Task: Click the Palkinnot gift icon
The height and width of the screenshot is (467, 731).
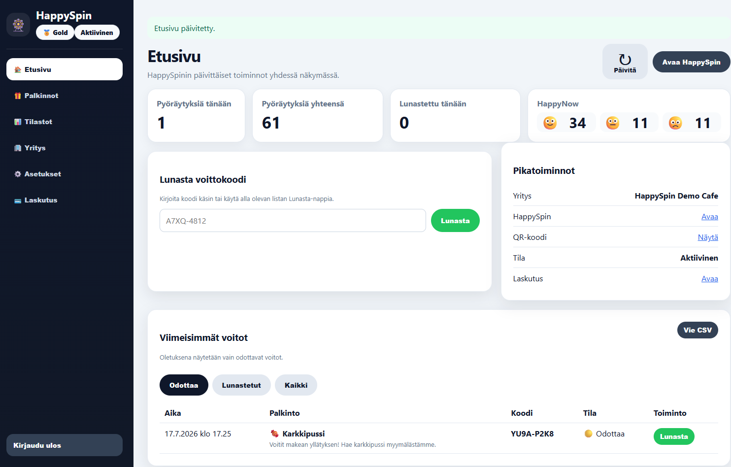Action: point(18,96)
